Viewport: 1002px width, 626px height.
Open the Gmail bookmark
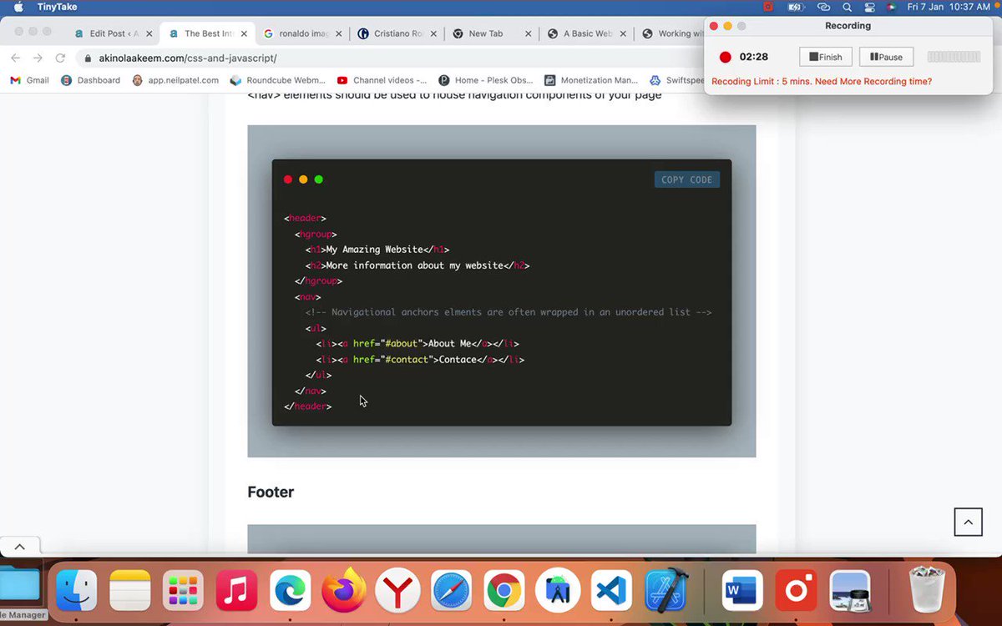click(x=29, y=80)
